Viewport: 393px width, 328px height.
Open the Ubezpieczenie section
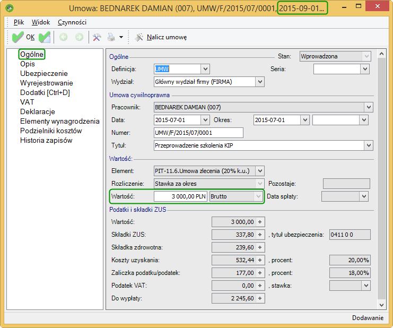(44, 73)
